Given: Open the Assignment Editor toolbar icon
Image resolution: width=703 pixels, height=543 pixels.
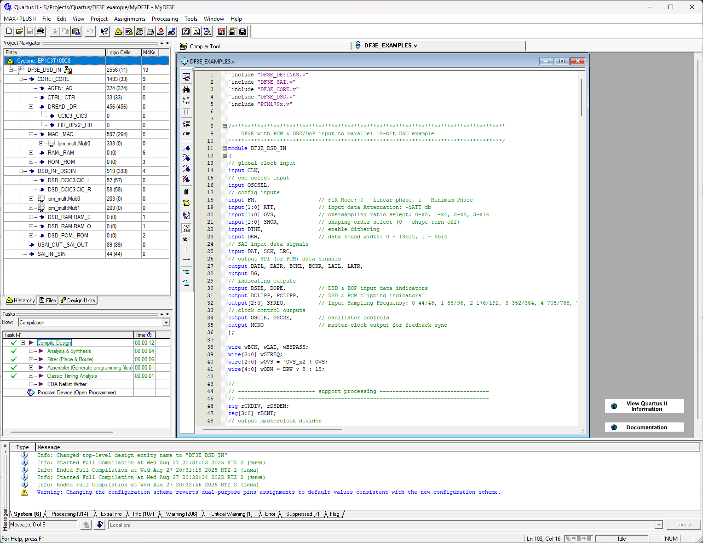Looking at the screenshot, I should [129, 31].
